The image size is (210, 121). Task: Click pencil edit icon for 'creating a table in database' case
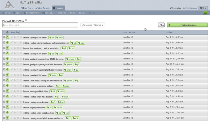12,43
